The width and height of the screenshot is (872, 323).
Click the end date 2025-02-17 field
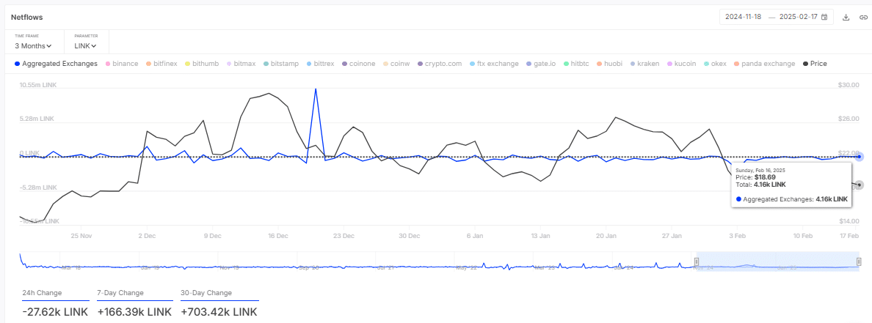pos(799,17)
